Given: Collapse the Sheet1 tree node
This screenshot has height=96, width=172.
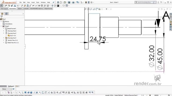Looking at the screenshot, I should pyautogui.click(x=1, y=26).
